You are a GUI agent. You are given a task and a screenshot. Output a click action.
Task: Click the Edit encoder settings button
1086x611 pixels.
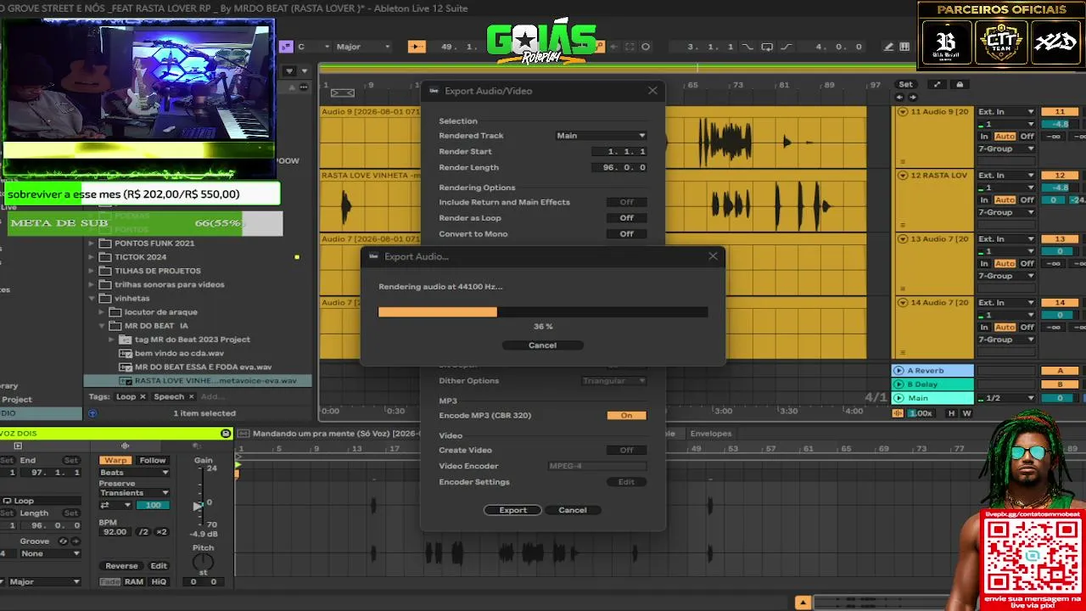pyautogui.click(x=626, y=482)
